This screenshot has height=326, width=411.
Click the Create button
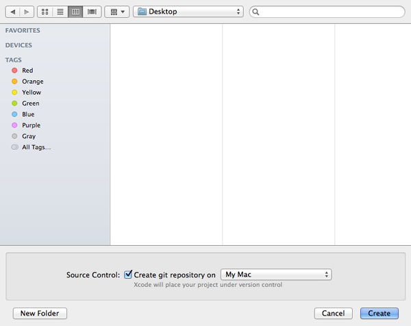(379, 314)
